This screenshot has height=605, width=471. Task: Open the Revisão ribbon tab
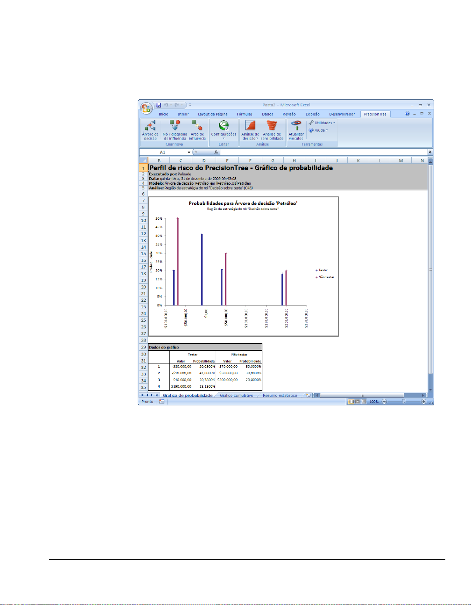pyautogui.click(x=289, y=114)
